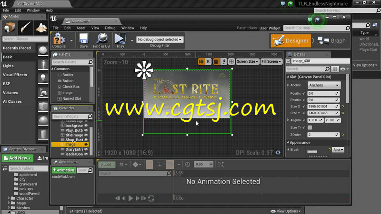Viewport: 381px width, 214px height.
Task: Click the Details property matrix icon
Action: (335, 69)
